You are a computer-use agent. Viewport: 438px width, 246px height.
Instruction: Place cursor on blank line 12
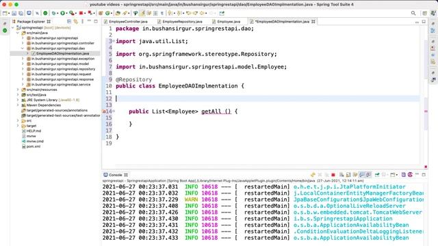pos(268,98)
